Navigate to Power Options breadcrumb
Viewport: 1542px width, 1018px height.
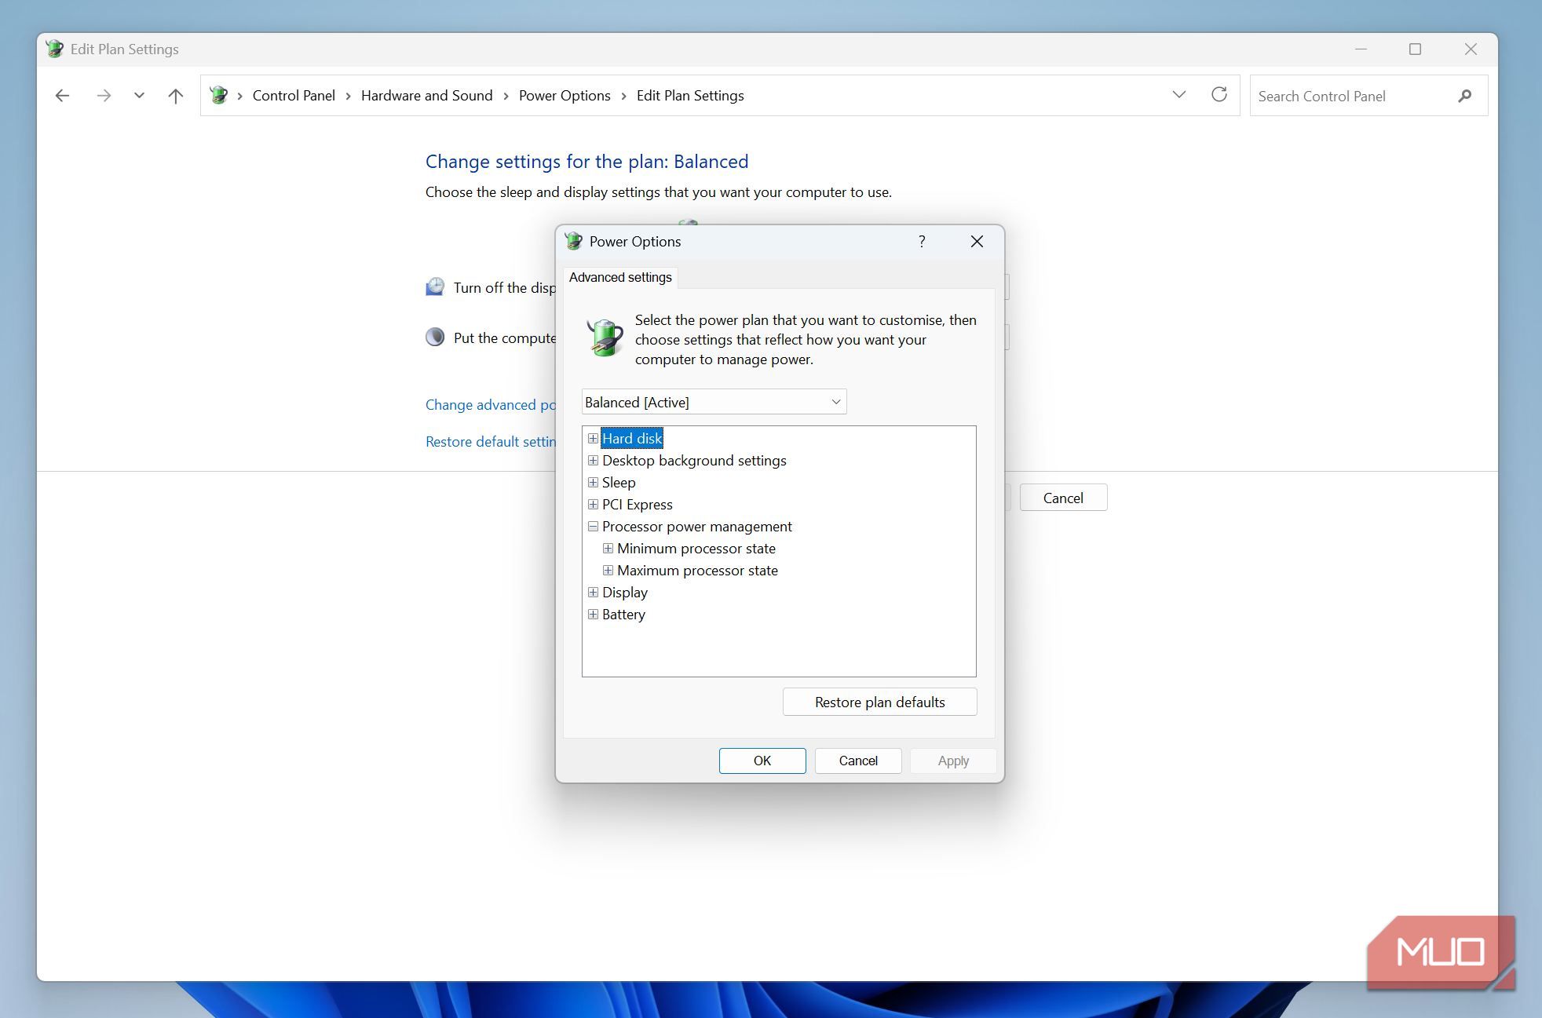(565, 96)
